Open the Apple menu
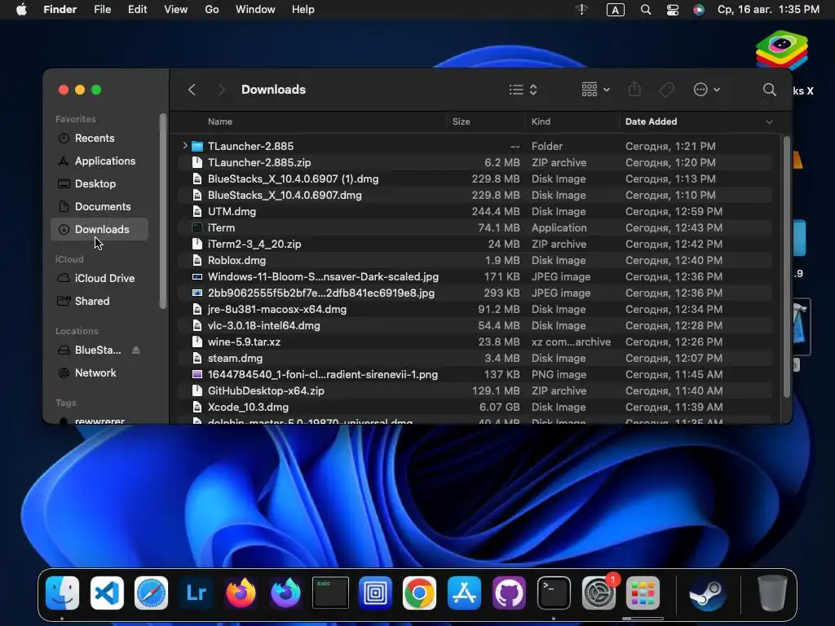Image resolution: width=835 pixels, height=626 pixels. click(x=21, y=10)
